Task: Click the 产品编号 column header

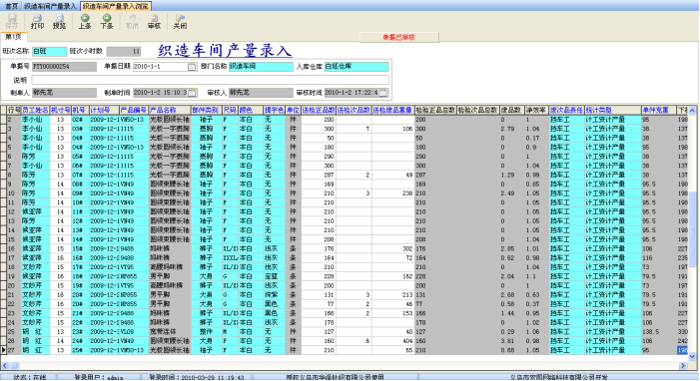Action: [x=134, y=110]
